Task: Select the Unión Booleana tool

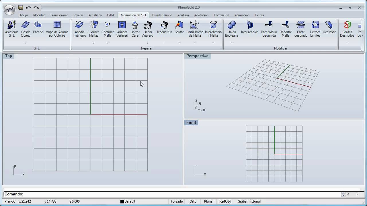Action: click(x=232, y=29)
